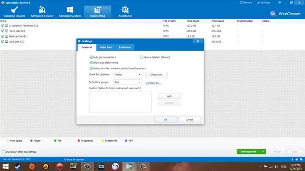Image resolution: width=305 pixels, height=171 pixels.
Task: Open the monitor icon with 99 badge
Action: 73,167
